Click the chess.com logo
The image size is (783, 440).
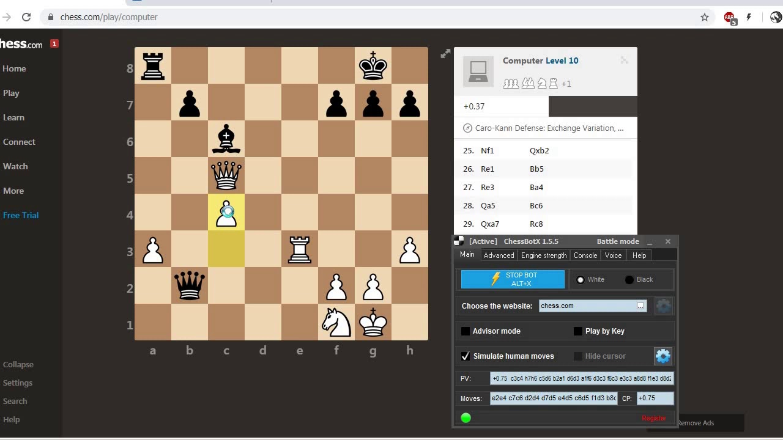tap(21, 44)
